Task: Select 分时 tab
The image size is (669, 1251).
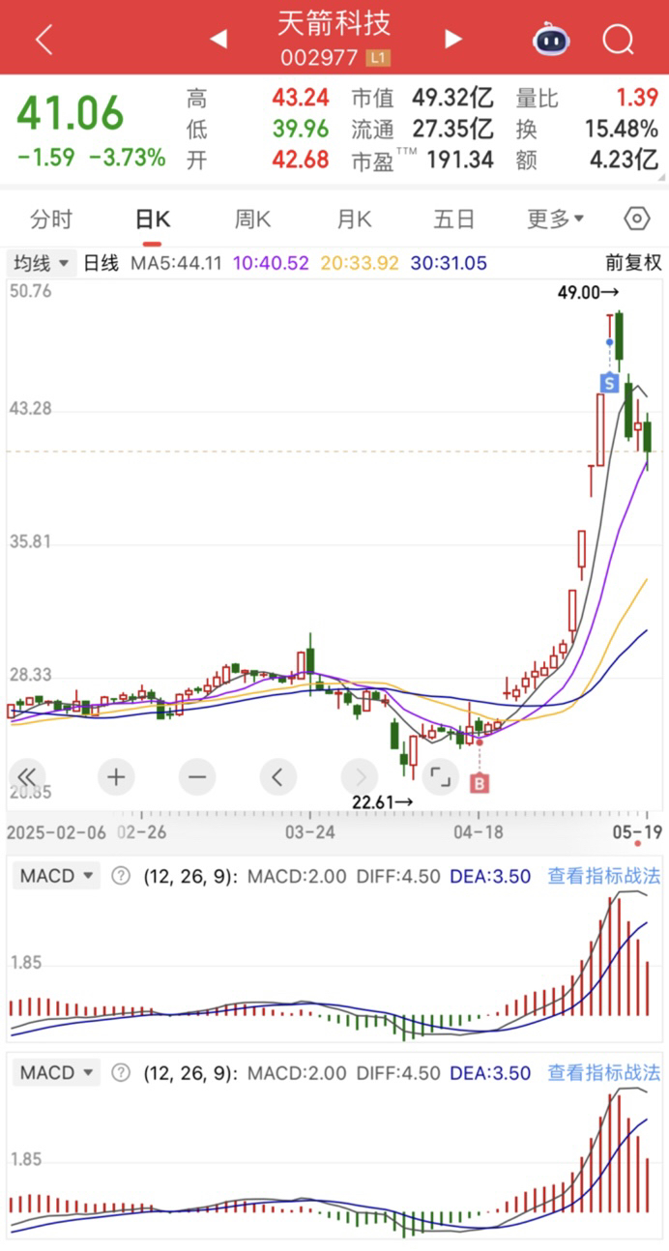Action: pyautogui.click(x=50, y=219)
